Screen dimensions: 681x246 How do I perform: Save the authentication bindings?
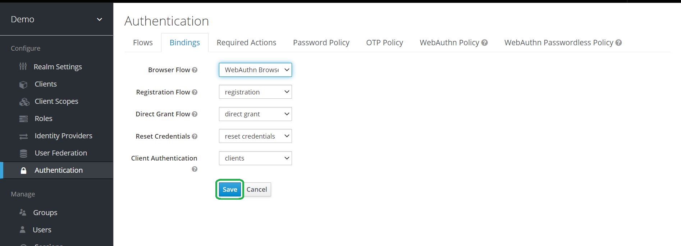click(x=230, y=190)
